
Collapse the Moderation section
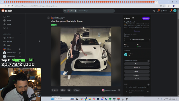20,34
